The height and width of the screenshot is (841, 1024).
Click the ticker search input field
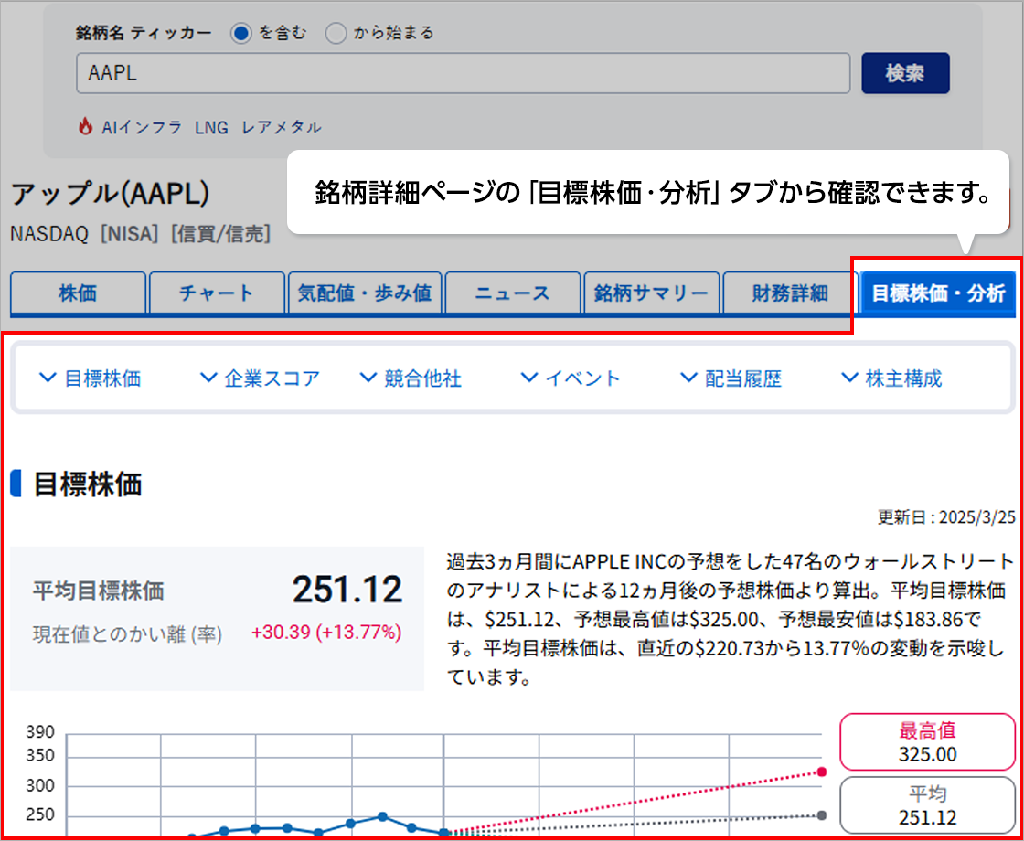[463, 73]
